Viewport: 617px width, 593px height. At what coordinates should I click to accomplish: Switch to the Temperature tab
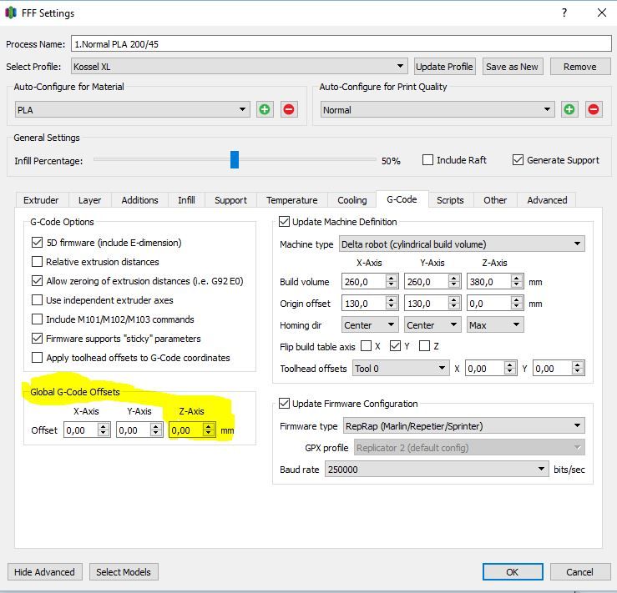(292, 200)
